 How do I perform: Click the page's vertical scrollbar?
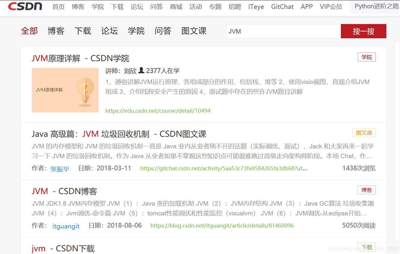click(397, 142)
